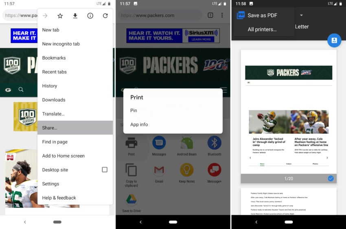This screenshot has height=229, width=346.
Task: Tap Print title in popup
Action: [137, 98]
